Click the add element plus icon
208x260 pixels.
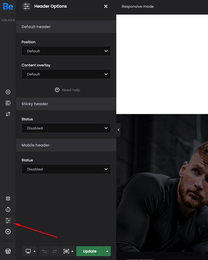tap(8, 92)
